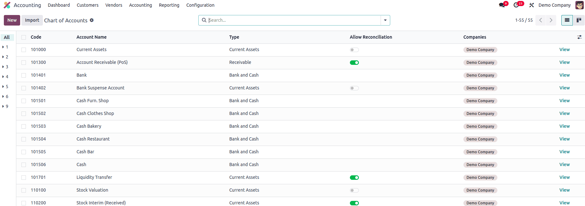The width and height of the screenshot is (585, 206).
Task: Click the Import button
Action: (x=32, y=20)
